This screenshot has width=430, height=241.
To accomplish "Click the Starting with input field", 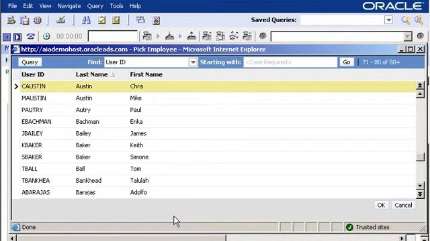I will (290, 62).
